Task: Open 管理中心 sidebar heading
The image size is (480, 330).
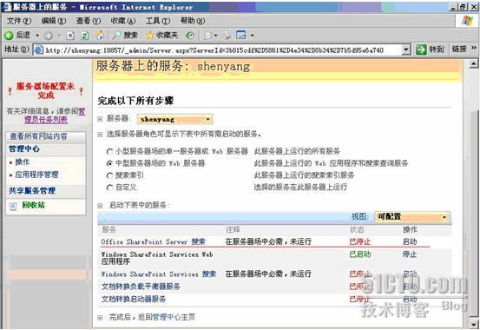Action: click(24, 148)
